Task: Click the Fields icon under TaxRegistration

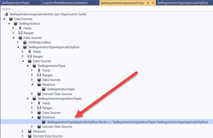Action: point(20,28)
